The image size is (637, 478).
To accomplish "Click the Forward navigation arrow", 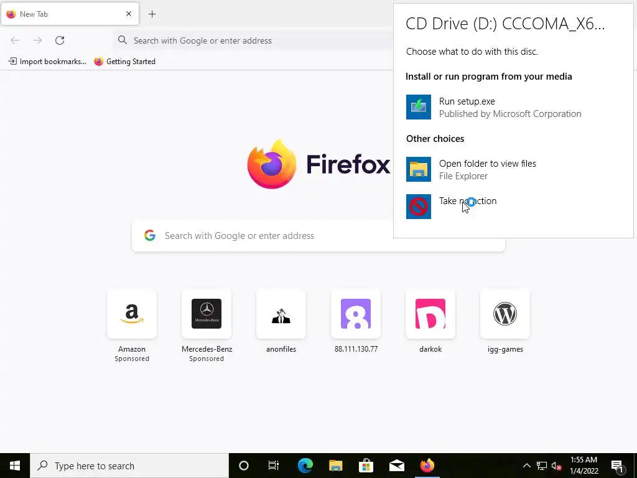I will click(x=37, y=40).
